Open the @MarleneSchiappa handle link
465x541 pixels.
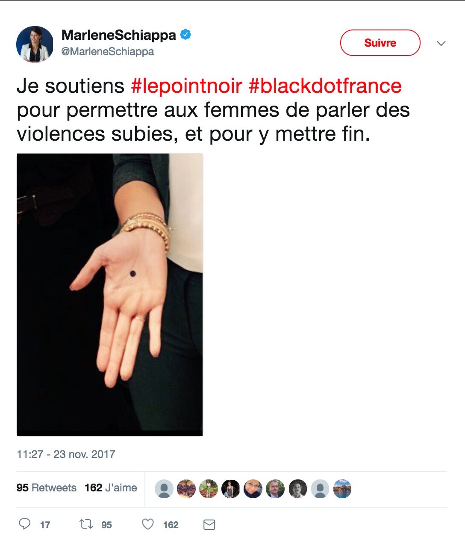[x=108, y=51]
